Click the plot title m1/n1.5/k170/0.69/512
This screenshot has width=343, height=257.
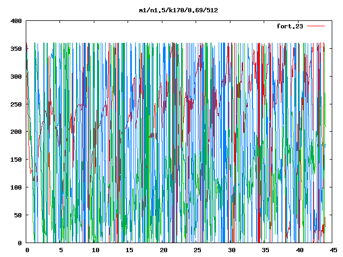[178, 10]
